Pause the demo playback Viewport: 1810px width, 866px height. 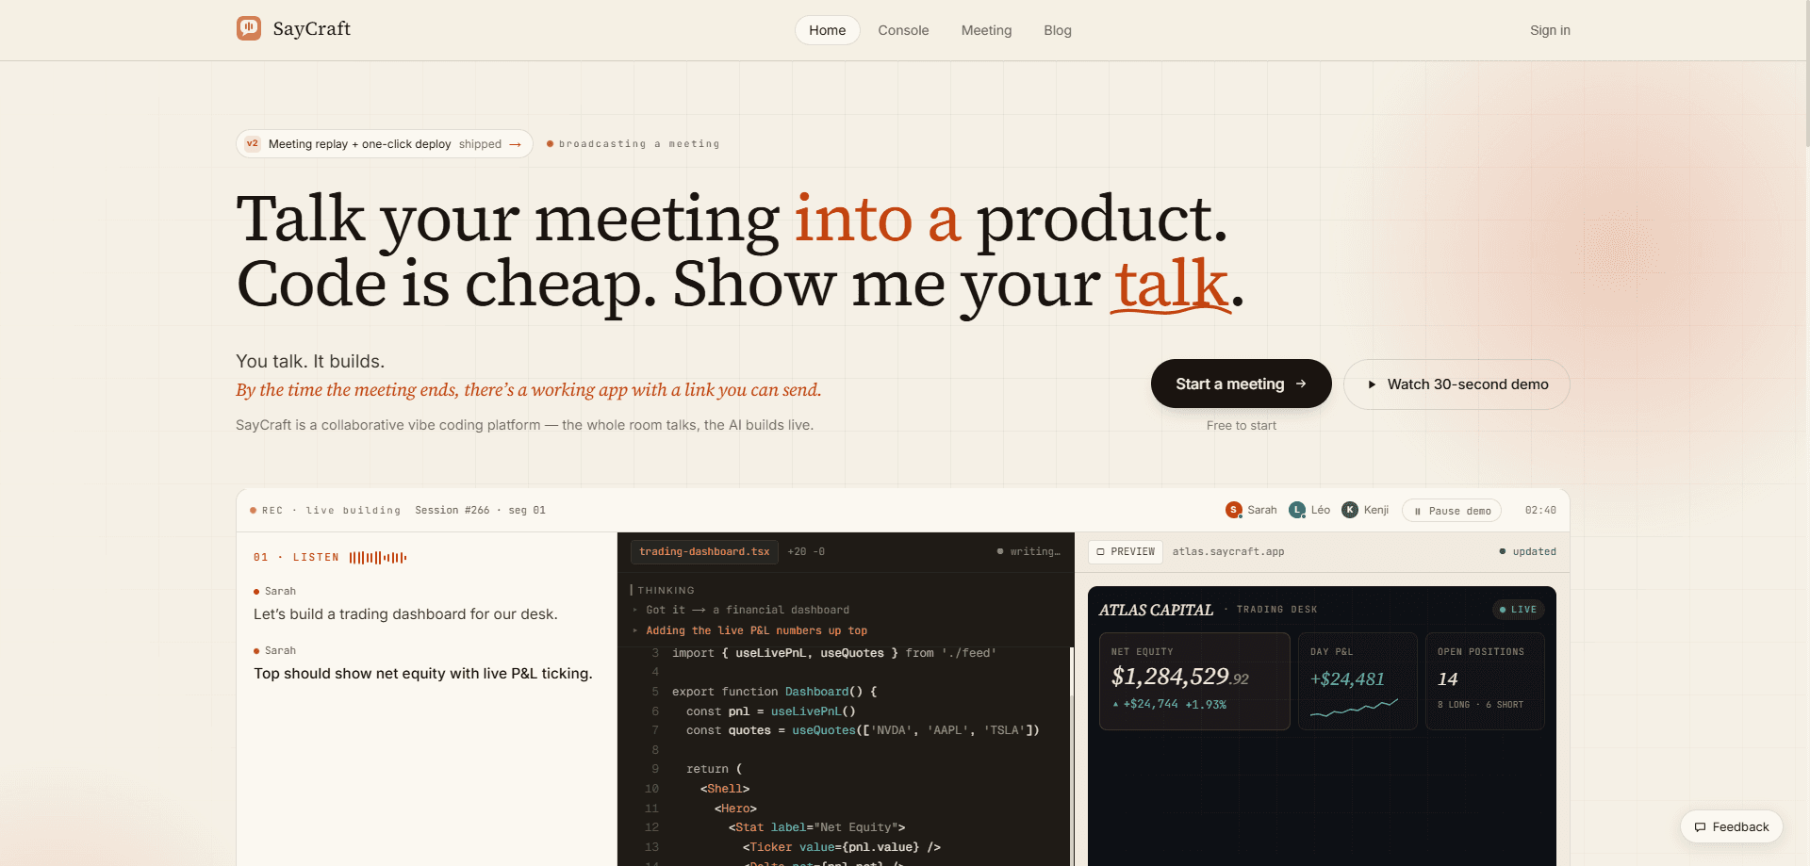coord(1452,511)
